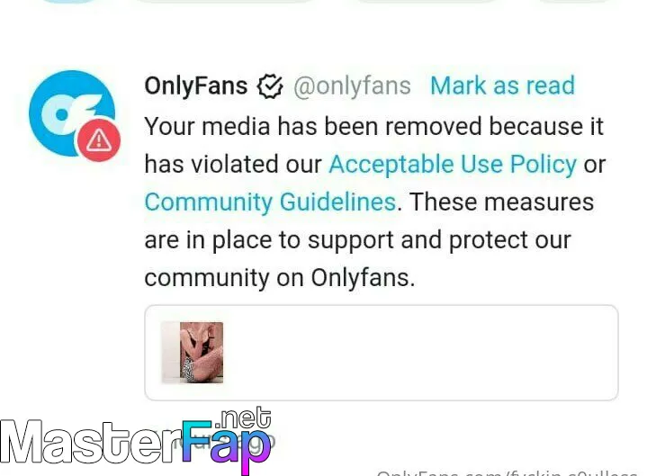Image resolution: width=647 pixels, height=476 pixels.
Task: Click the @onlyfans handle
Action: [x=352, y=85]
